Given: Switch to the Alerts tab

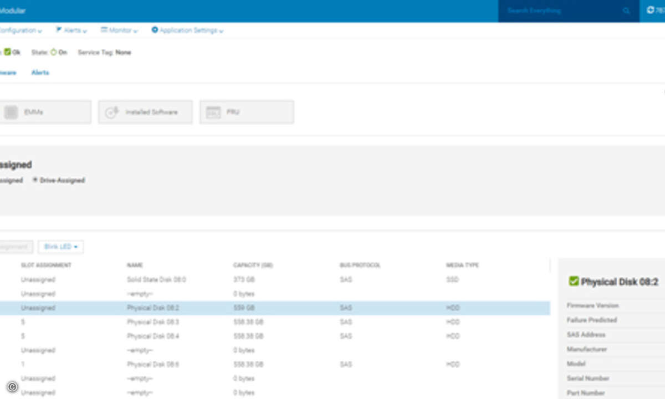Looking at the screenshot, I should 40,73.
